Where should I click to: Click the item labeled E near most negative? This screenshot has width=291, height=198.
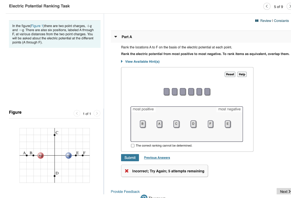[227, 124]
